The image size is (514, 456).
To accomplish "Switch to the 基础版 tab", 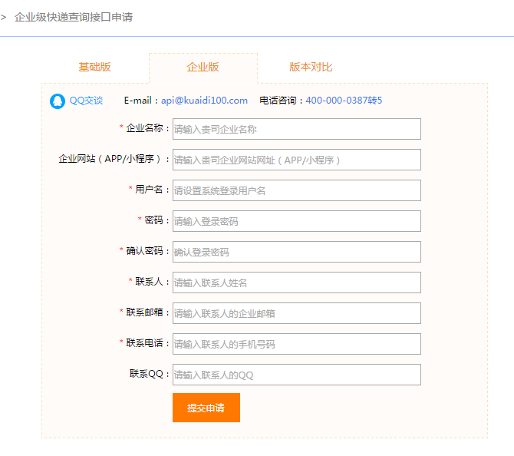I will 94,67.
